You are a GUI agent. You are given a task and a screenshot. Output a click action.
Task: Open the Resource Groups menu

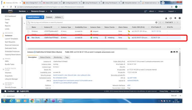coord(39,11)
